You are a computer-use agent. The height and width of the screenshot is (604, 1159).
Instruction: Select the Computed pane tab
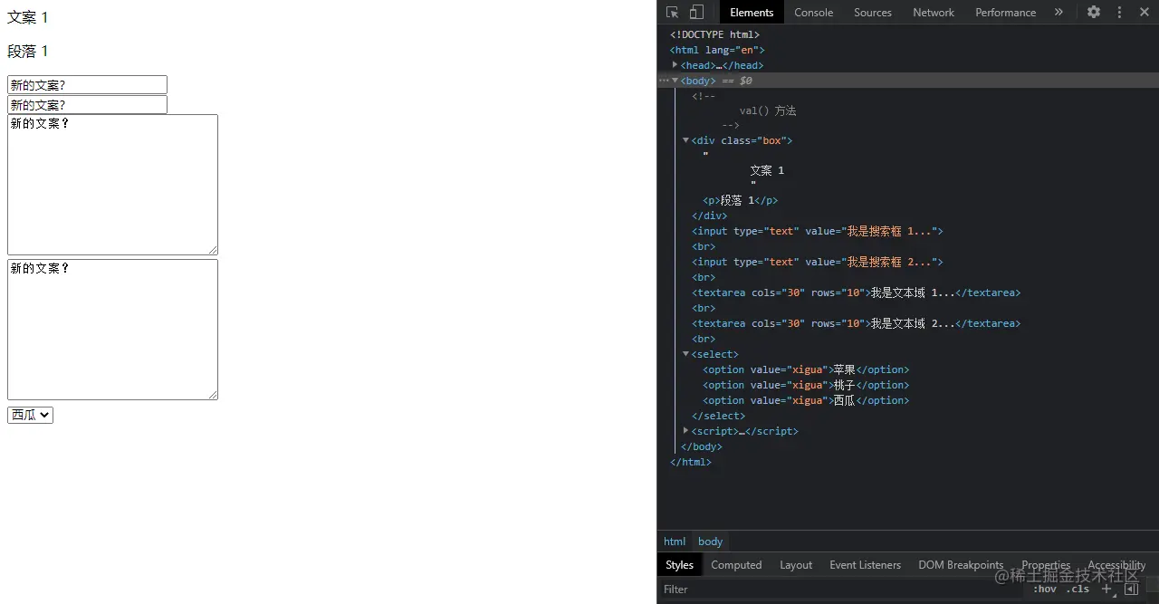pyautogui.click(x=736, y=564)
